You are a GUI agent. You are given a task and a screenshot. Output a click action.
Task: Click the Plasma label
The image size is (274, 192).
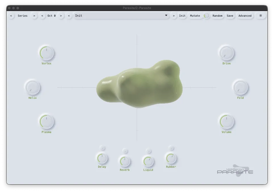47,132
